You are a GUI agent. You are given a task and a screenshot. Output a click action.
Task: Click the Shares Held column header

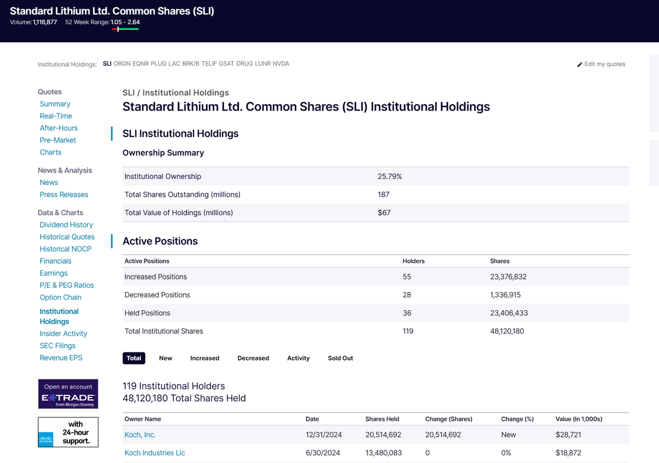pos(383,419)
